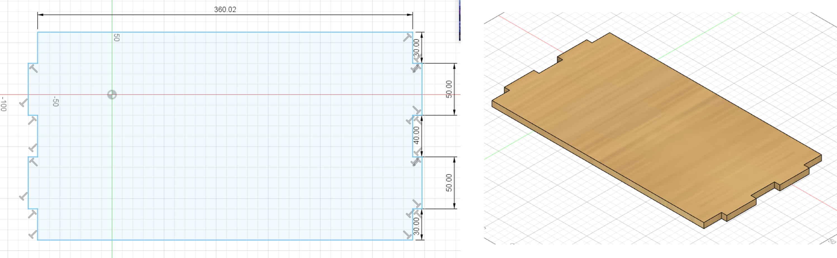Click the '50' label on green axis
The image size is (837, 258).
coord(117,38)
